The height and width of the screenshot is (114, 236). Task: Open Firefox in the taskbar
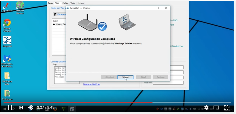click(x=55, y=109)
